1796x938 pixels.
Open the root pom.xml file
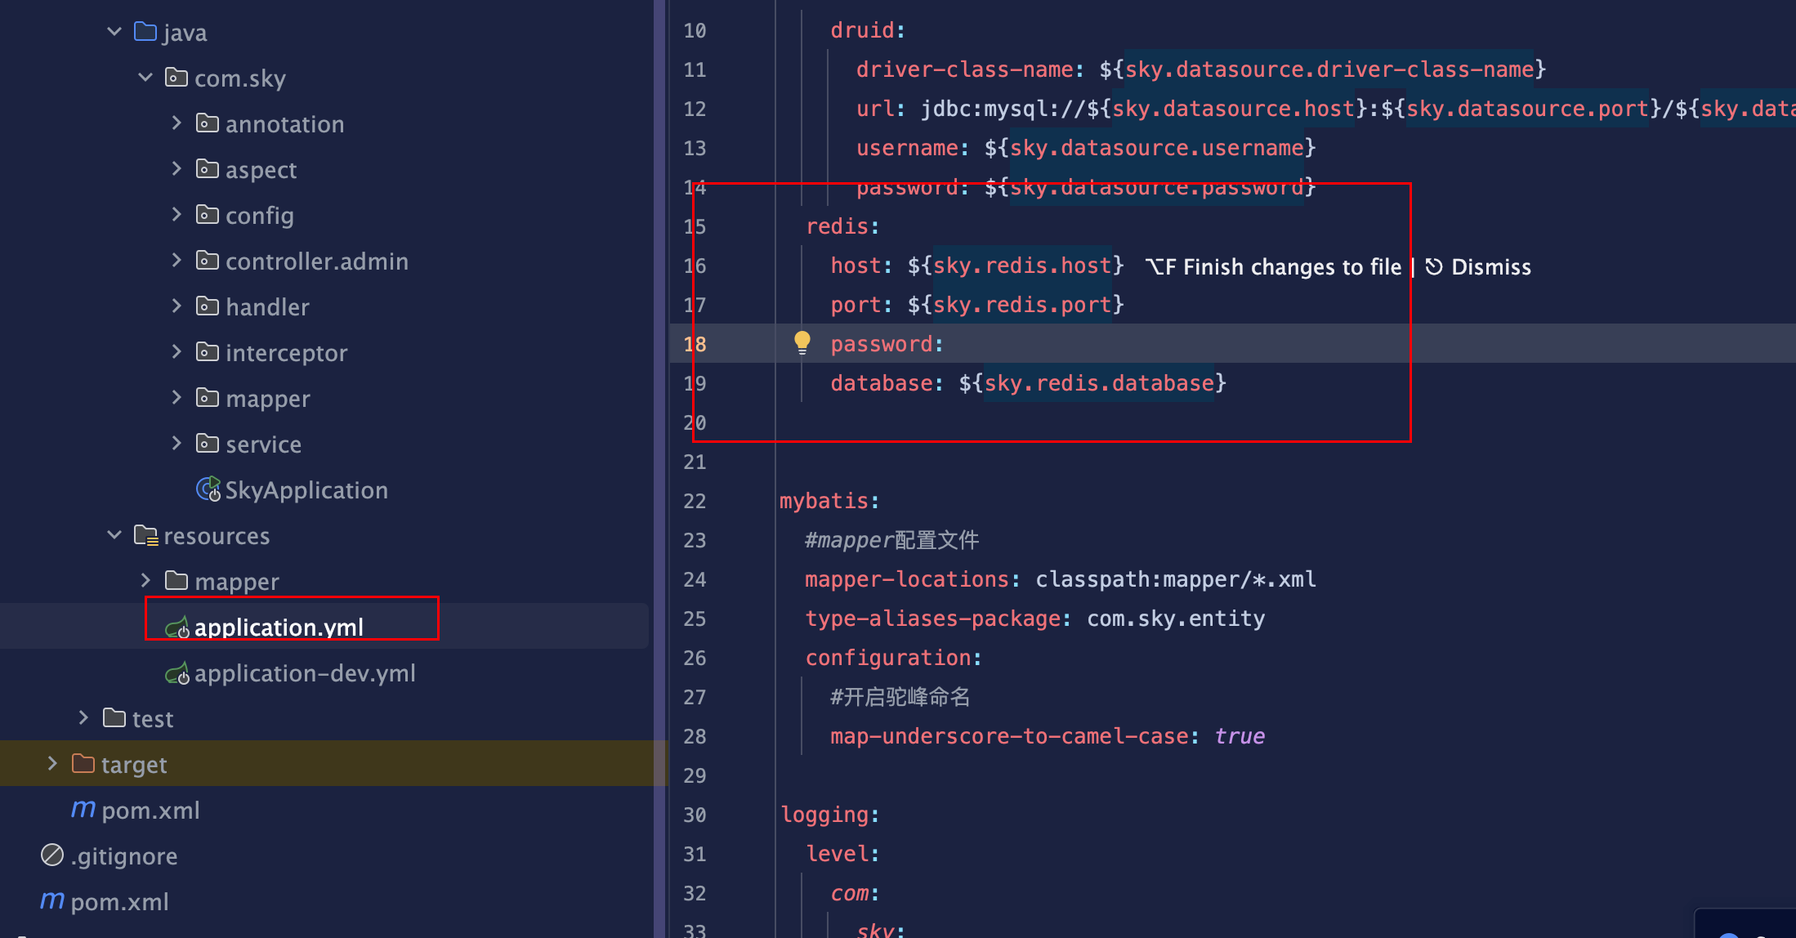click(x=119, y=901)
